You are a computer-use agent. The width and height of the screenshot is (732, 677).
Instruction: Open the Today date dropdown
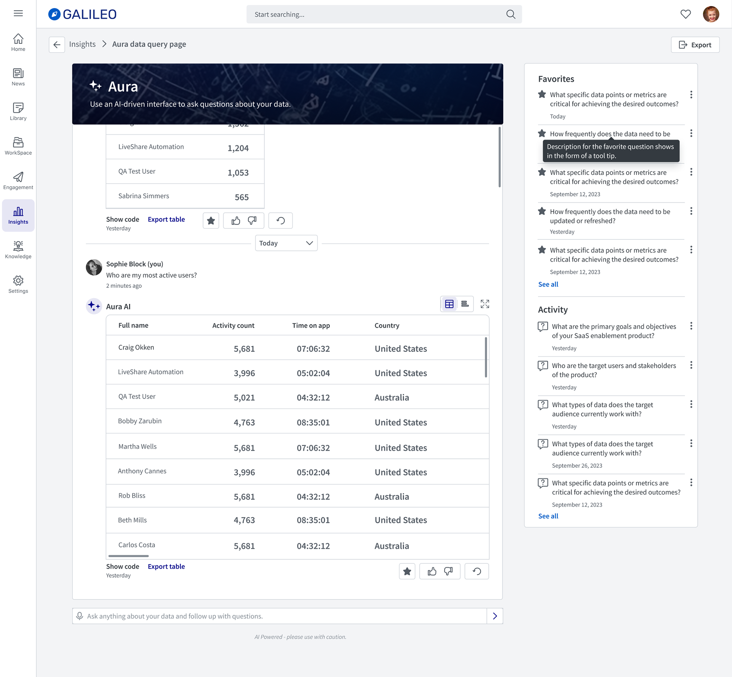pyautogui.click(x=286, y=243)
